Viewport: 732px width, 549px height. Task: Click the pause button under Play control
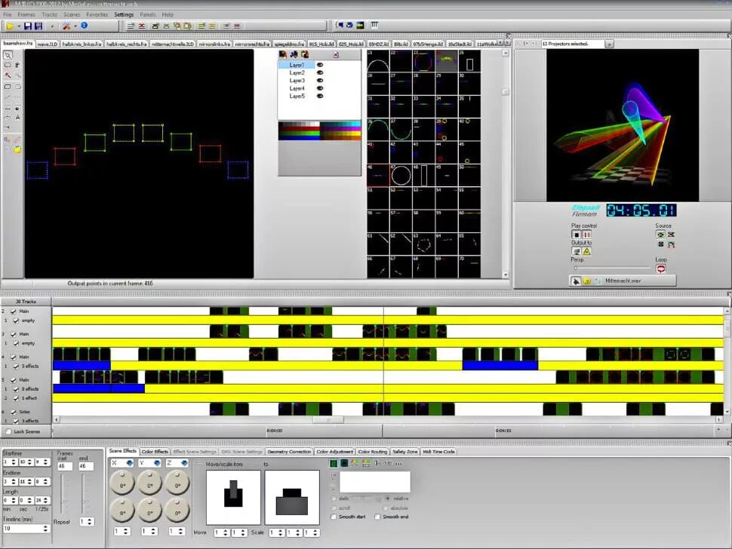click(x=586, y=235)
